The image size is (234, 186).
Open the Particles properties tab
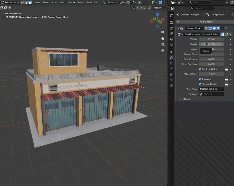[x=171, y=63]
